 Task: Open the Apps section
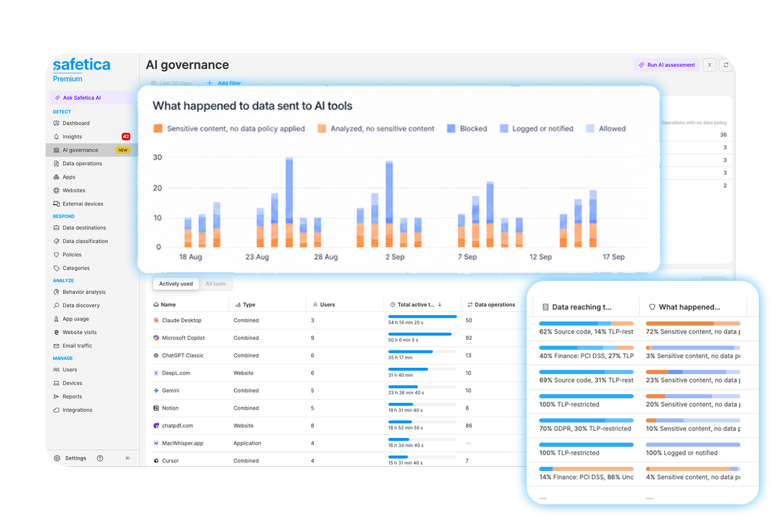click(69, 177)
